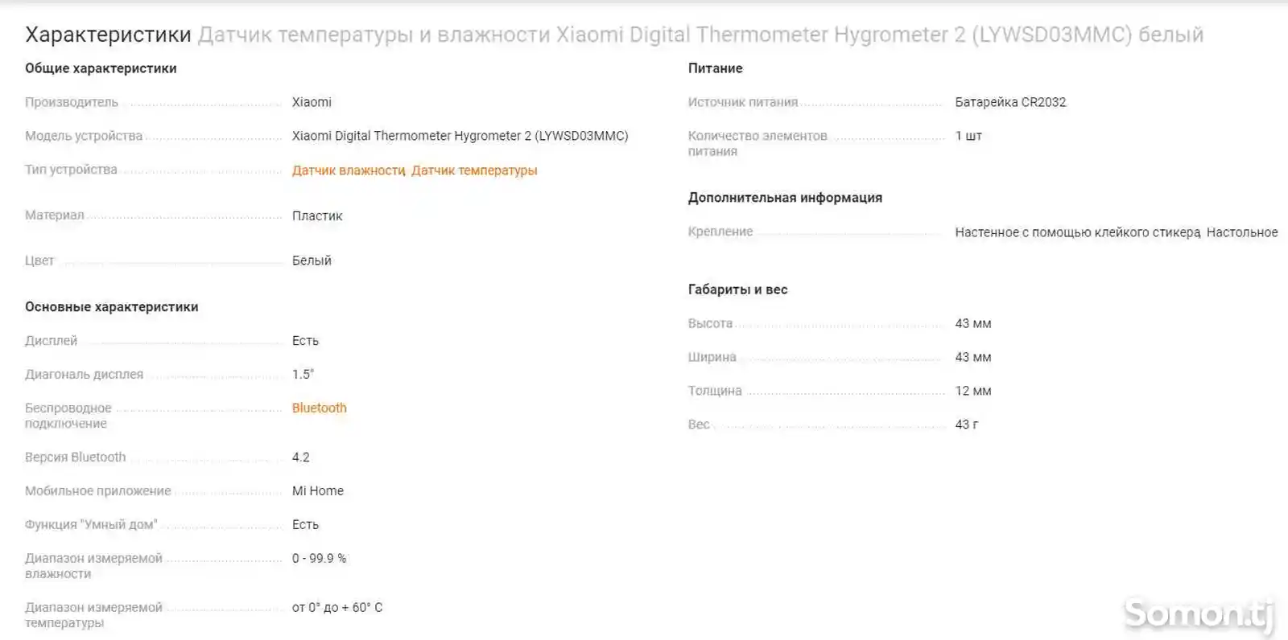
Task: Open the orange 'Датчик влажности' link
Action: (x=349, y=170)
